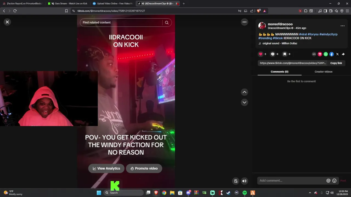The image size is (351, 197).
Task: Open a new browser tab with plus
Action: tap(183, 4)
